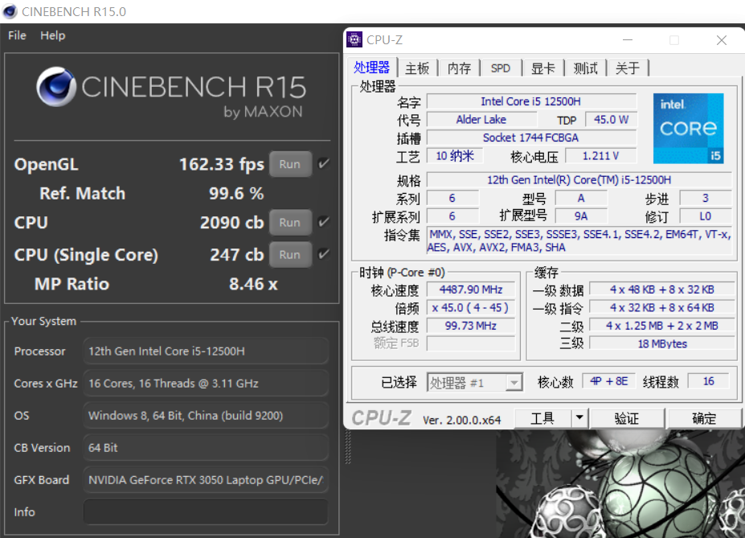
Task: Click the 162.33 fps OpenGL score
Action: pyautogui.click(x=221, y=164)
